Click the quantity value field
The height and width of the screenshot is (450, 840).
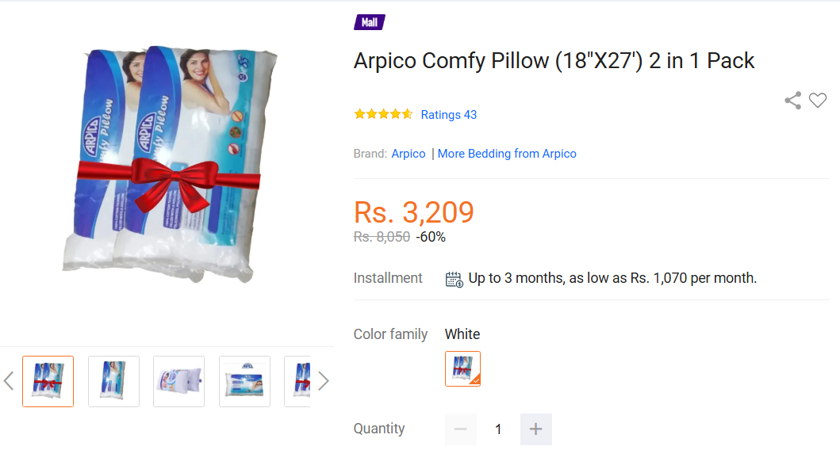(x=498, y=429)
